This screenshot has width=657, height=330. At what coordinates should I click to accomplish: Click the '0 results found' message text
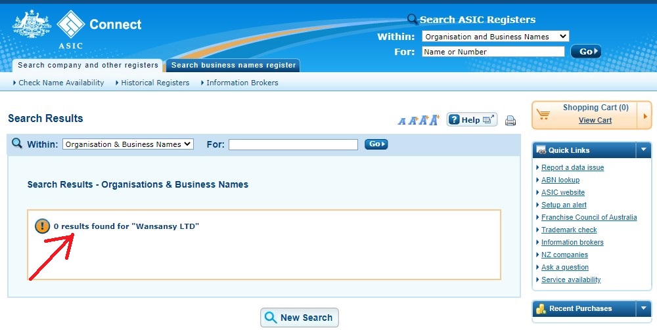coord(126,226)
